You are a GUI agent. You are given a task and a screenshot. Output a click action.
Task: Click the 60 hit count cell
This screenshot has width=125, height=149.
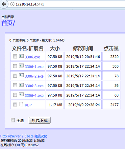click(x=111, y=95)
